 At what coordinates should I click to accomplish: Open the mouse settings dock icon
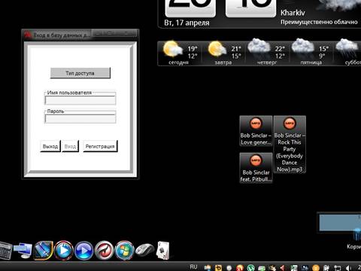(x=144, y=250)
